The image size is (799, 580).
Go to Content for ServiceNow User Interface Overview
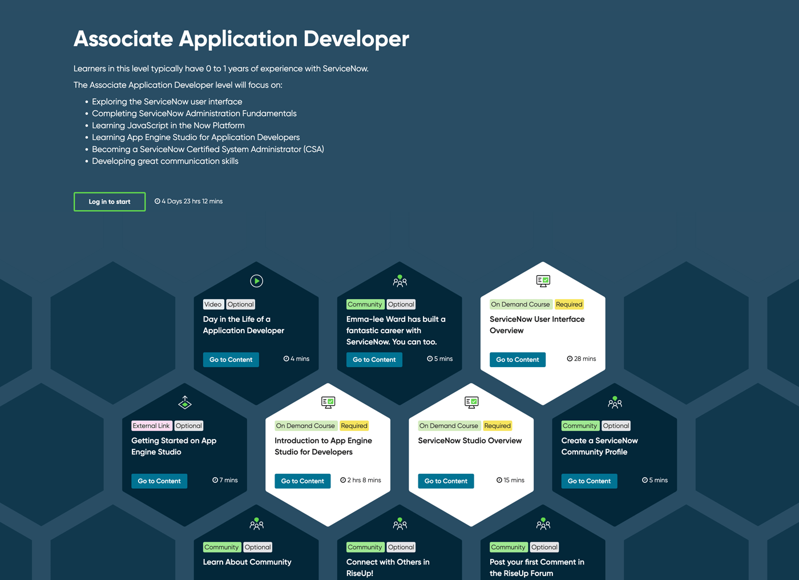pos(518,360)
